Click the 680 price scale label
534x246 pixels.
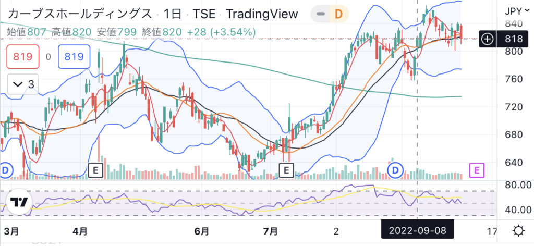[x=514, y=135]
